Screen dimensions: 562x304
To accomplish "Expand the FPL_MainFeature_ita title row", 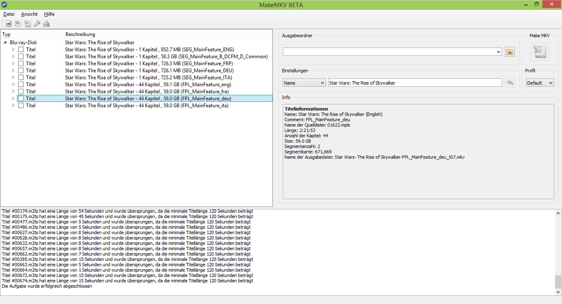I will click(x=13, y=106).
